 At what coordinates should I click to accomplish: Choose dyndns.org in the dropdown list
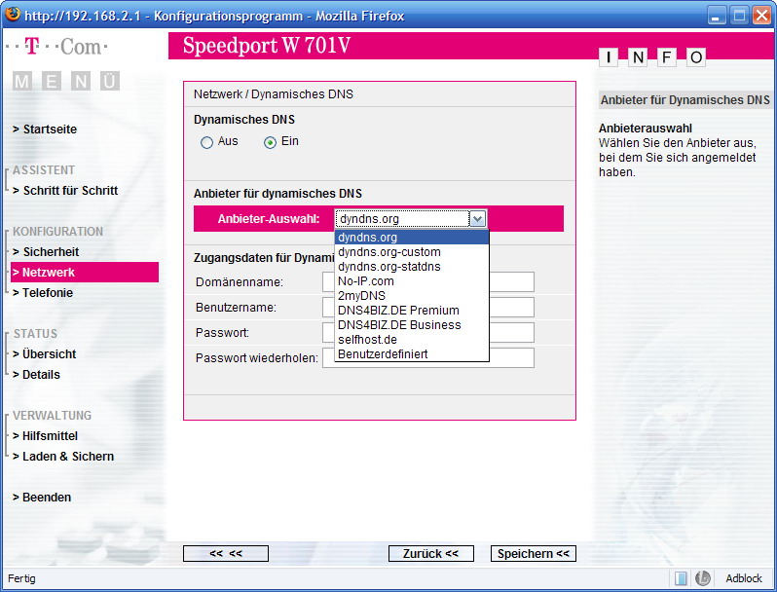point(412,238)
